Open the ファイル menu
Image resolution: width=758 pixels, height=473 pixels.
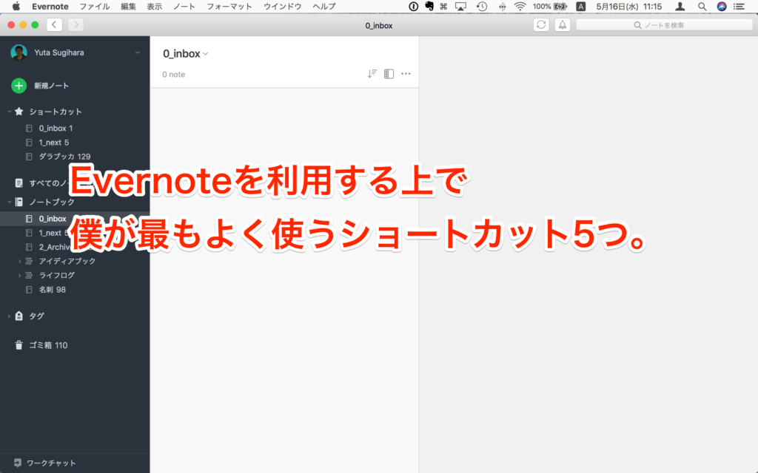coord(95,6)
